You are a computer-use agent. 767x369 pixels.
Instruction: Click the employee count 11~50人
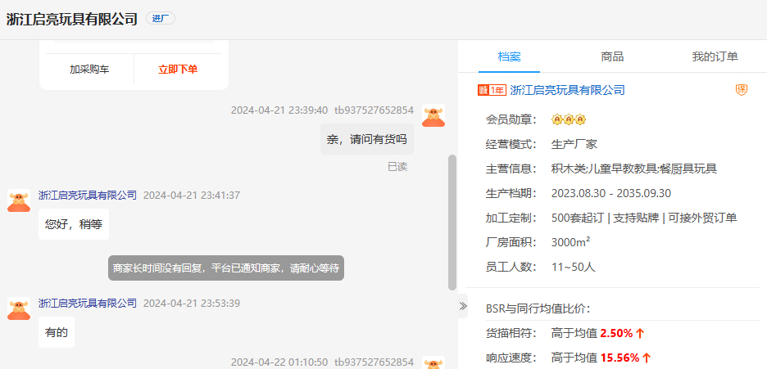click(574, 267)
